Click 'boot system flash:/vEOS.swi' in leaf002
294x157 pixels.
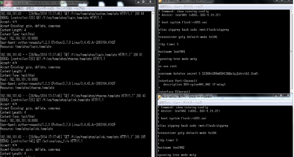pyautogui.click(x=183, y=118)
